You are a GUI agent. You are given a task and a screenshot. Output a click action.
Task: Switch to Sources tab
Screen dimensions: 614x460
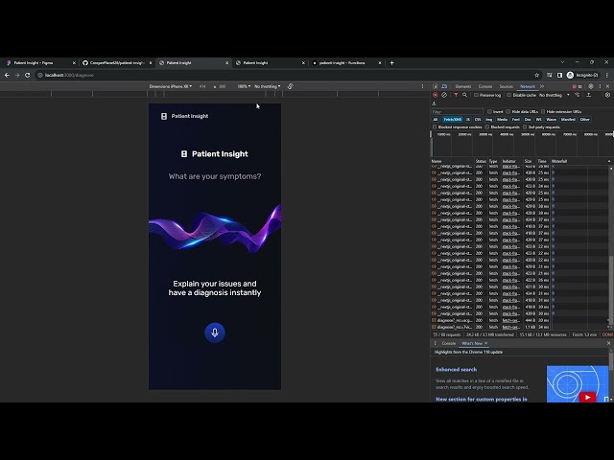pyautogui.click(x=506, y=86)
